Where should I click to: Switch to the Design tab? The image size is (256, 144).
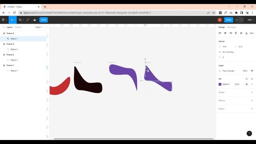click(x=222, y=27)
